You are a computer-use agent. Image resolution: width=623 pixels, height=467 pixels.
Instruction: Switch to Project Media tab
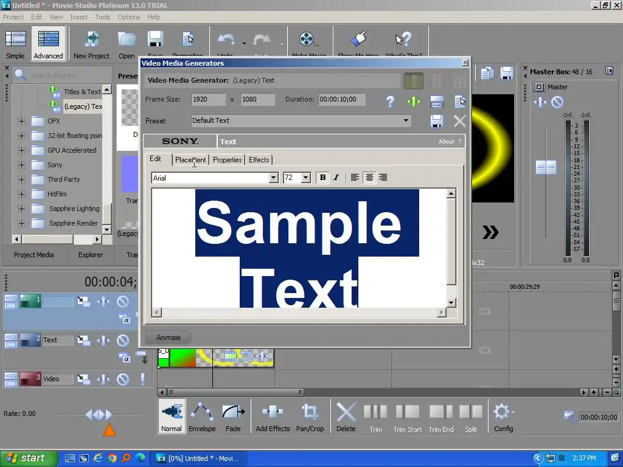point(34,255)
